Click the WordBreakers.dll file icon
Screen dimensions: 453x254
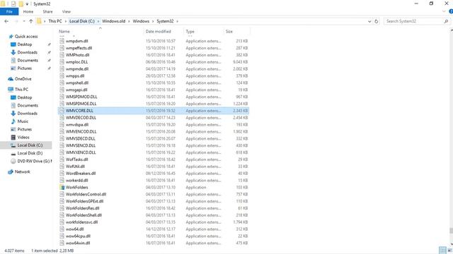(62, 174)
